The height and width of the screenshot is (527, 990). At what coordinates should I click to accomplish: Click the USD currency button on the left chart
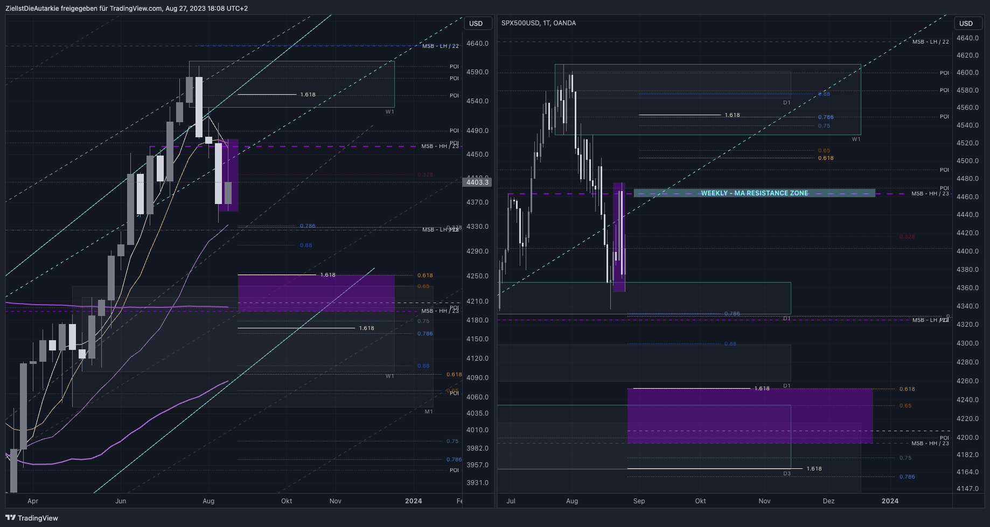point(478,23)
